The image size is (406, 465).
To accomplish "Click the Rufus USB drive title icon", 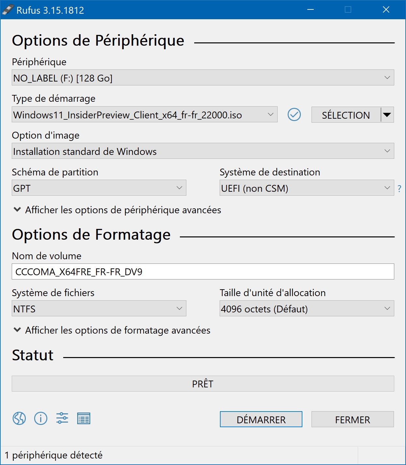I will pyautogui.click(x=8, y=10).
